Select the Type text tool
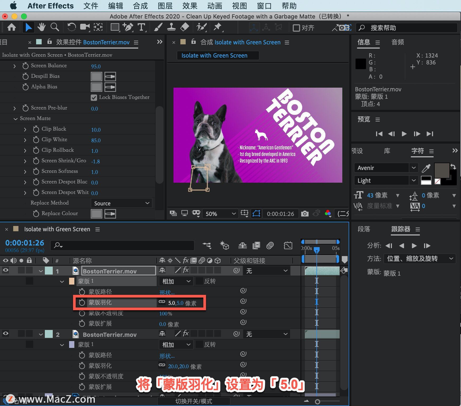Viewport: 461px width, 406px height. (141, 27)
